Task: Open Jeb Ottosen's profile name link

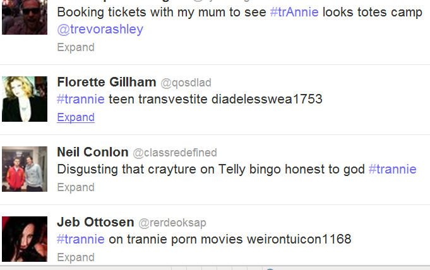Action: tap(95, 223)
